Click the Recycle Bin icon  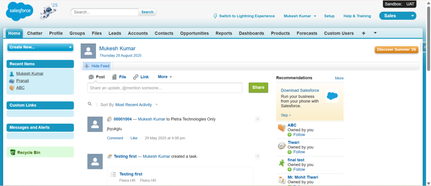tap(13, 152)
